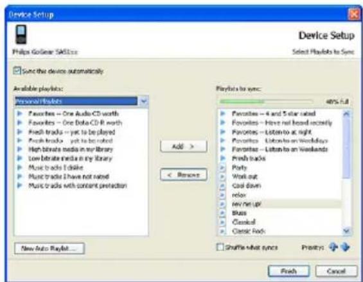Screen dimensions: 363x282
Task: Click the < Remove button
Action: [183, 174]
